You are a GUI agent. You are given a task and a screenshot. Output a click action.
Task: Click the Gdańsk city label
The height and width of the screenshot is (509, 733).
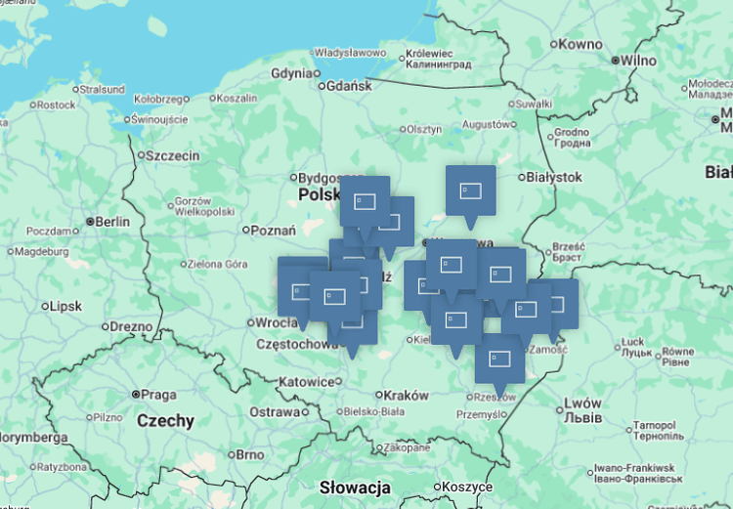click(349, 86)
